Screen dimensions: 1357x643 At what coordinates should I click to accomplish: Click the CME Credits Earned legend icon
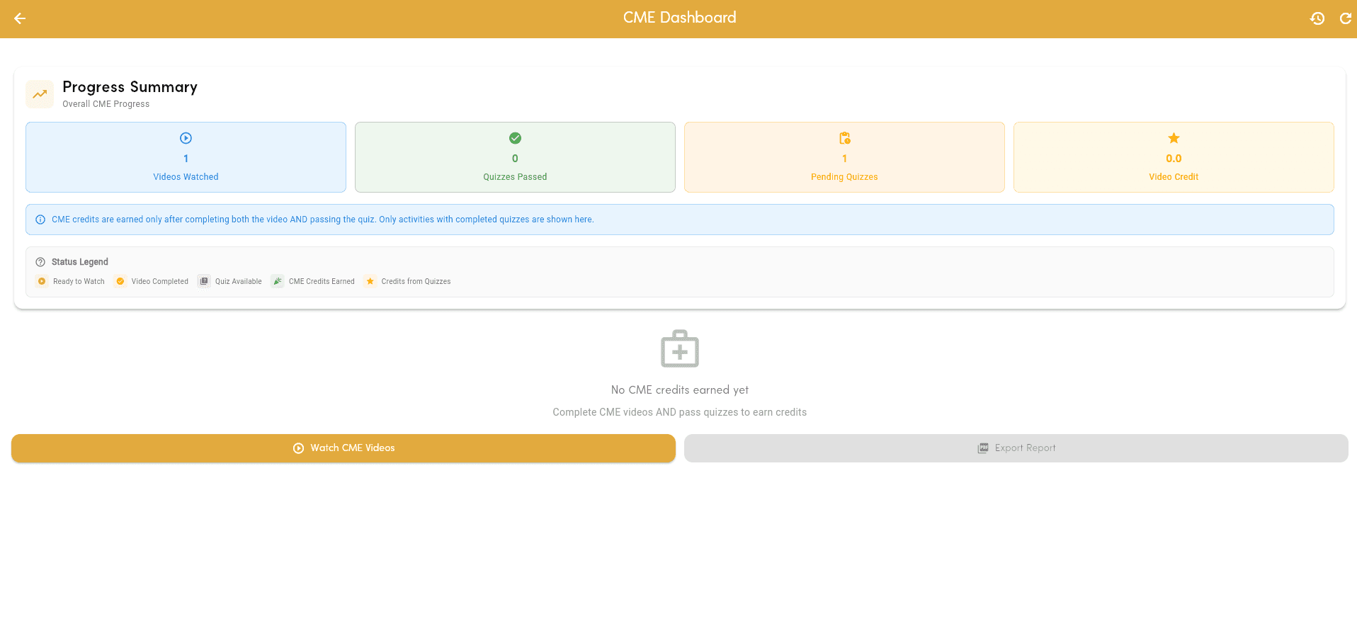278,281
